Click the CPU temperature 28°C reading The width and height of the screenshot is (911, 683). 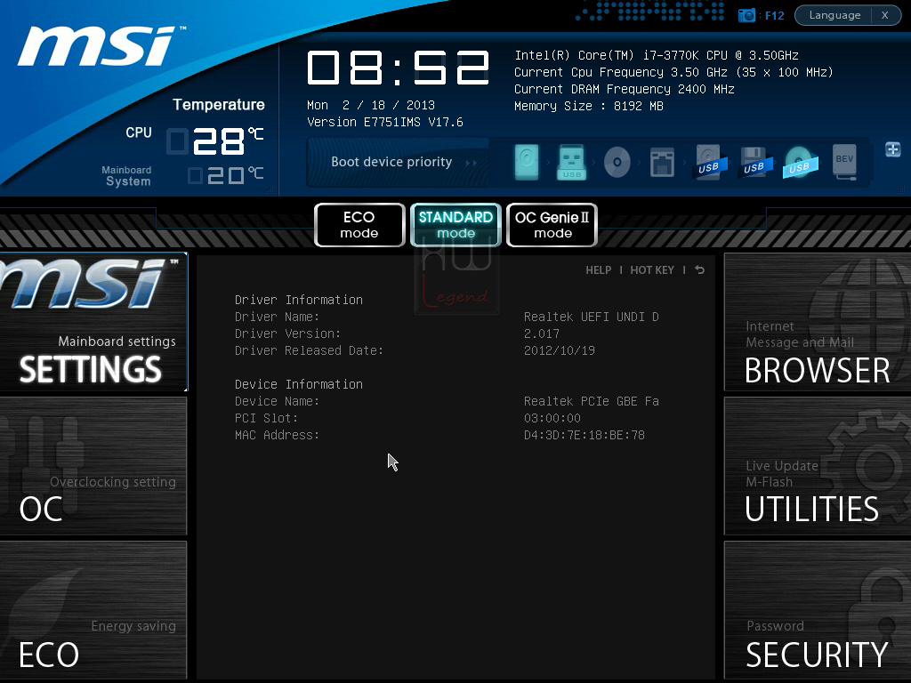coord(215,141)
